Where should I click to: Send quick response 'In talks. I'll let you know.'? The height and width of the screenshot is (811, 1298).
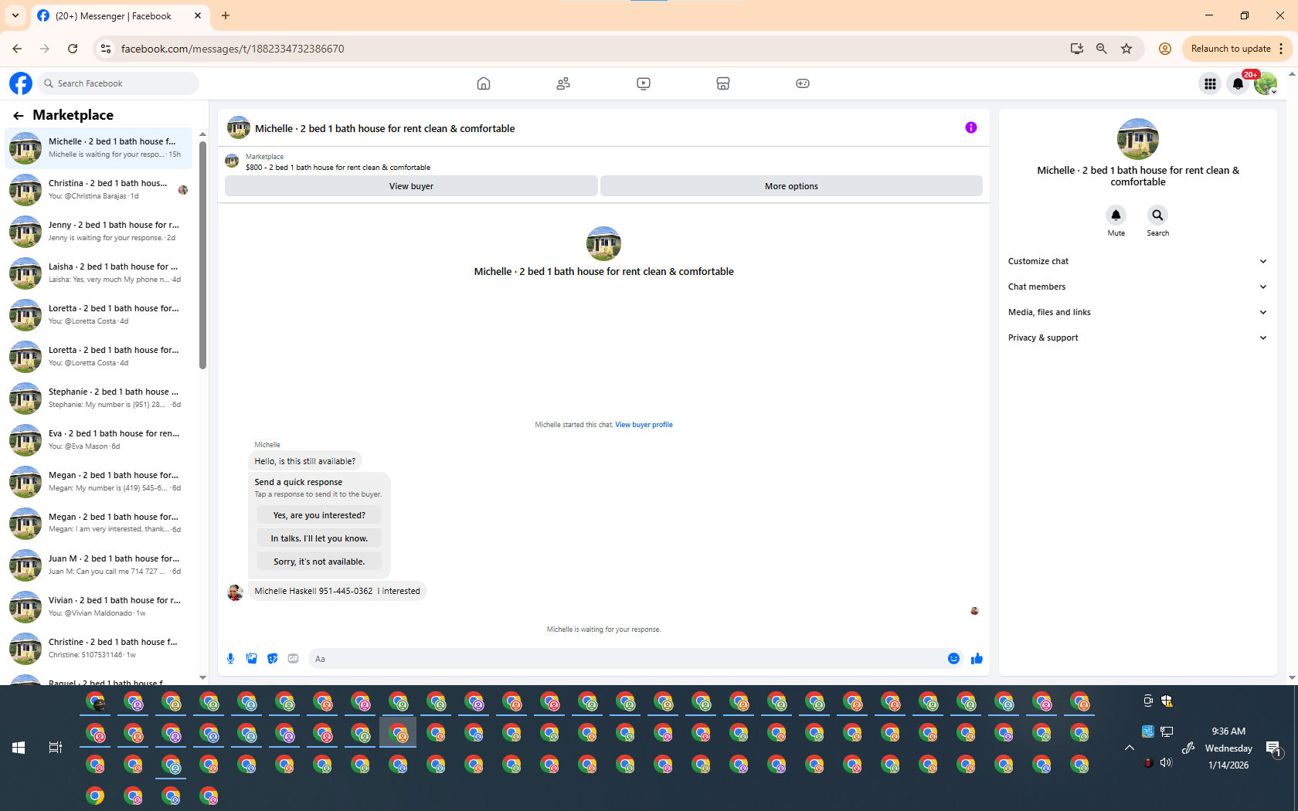pyautogui.click(x=319, y=538)
